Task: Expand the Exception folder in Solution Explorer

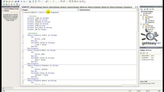Action: point(143,17)
